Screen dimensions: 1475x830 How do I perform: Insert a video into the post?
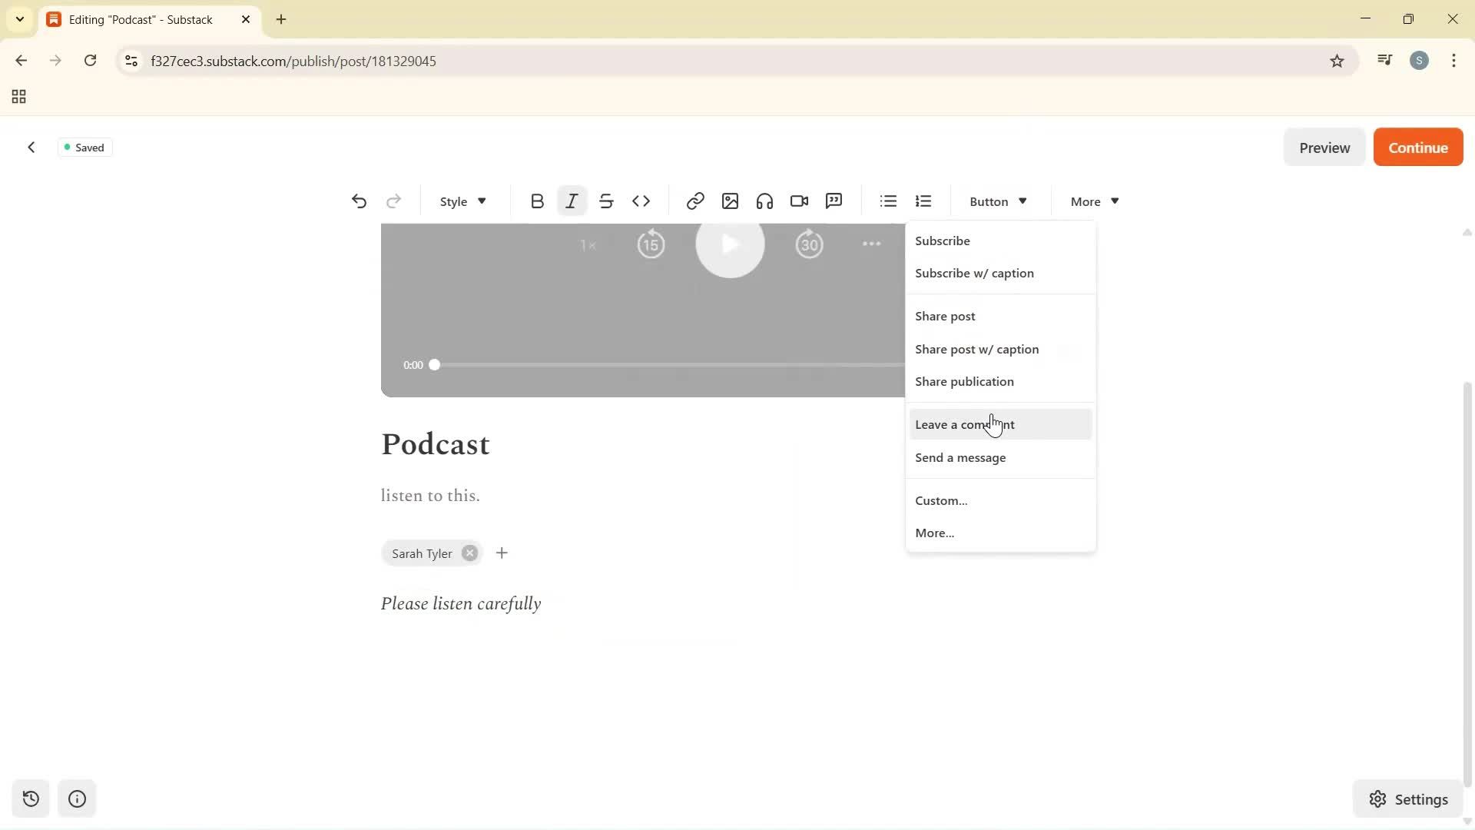click(x=798, y=201)
